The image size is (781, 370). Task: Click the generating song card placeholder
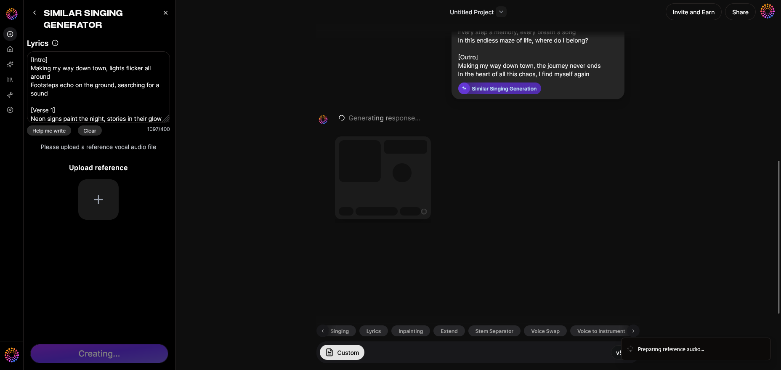coord(383,178)
